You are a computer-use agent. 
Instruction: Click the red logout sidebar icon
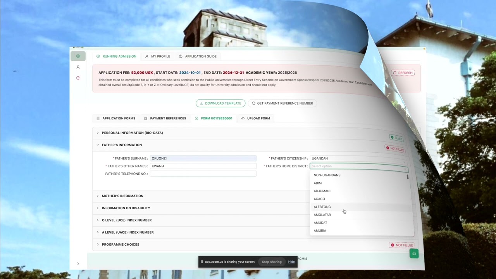[x=78, y=78]
